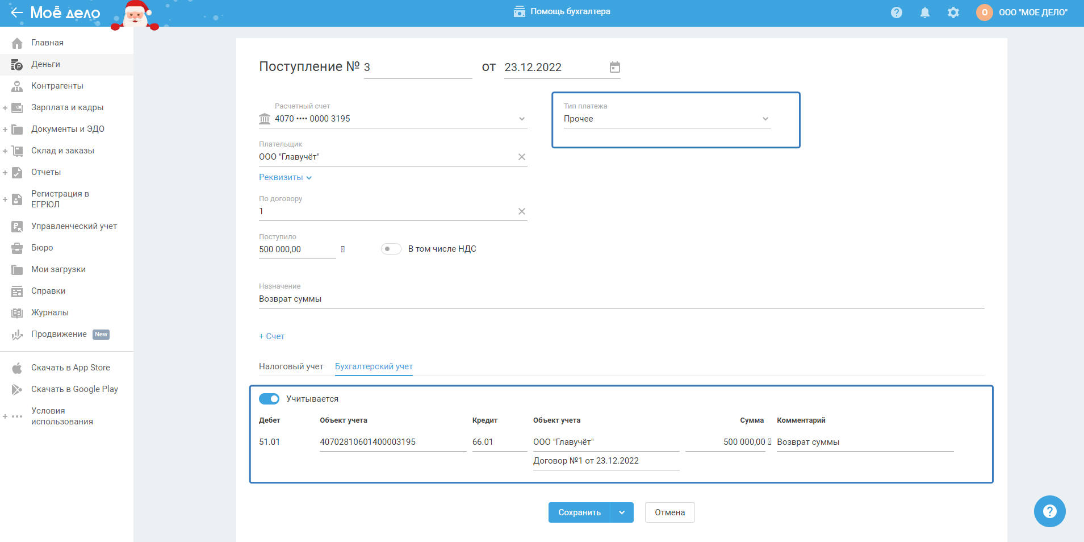Image resolution: width=1084 pixels, height=542 pixels.
Task: Click the back arrow in header
Action: click(16, 12)
